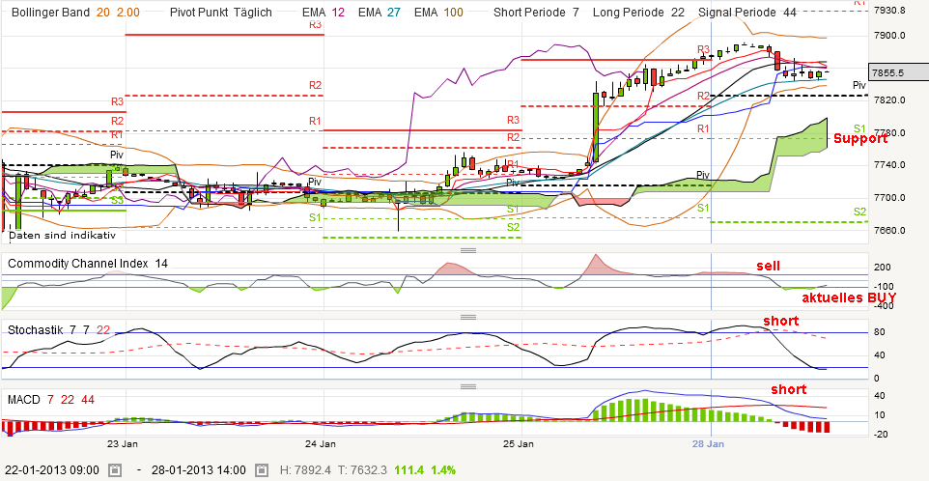Select the Bollinger Band indicator label
Viewport: 929px width, 481px height.
point(51,13)
